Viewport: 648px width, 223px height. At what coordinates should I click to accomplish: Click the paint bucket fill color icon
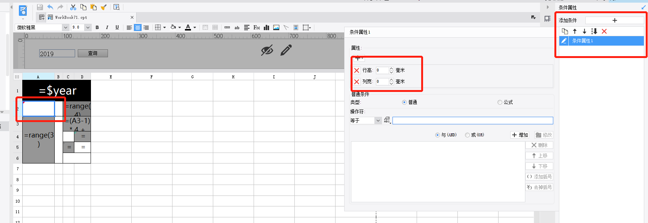tap(173, 27)
